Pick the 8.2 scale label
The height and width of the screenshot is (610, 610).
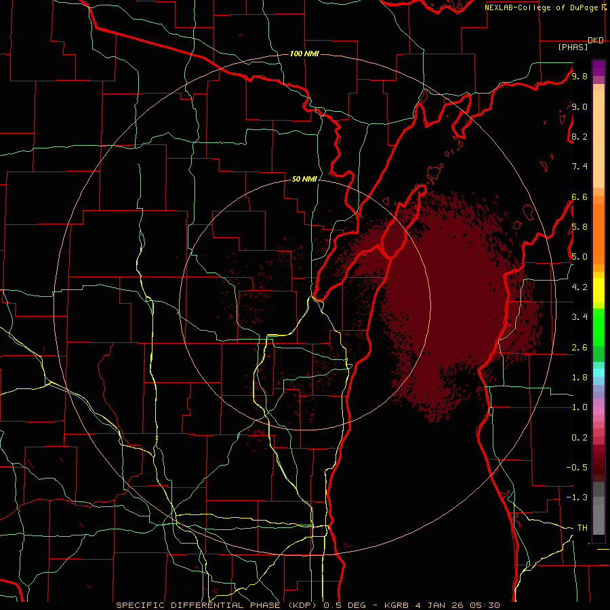[579, 136]
